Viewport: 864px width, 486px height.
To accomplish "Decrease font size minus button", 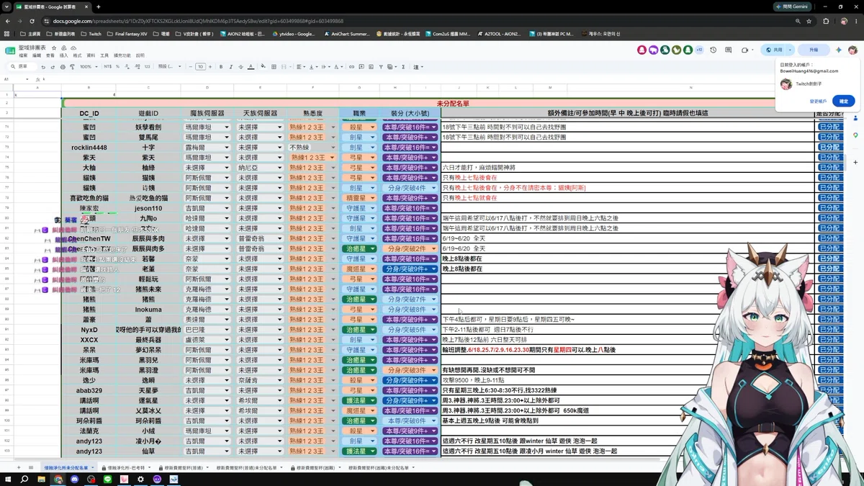I will tap(191, 67).
